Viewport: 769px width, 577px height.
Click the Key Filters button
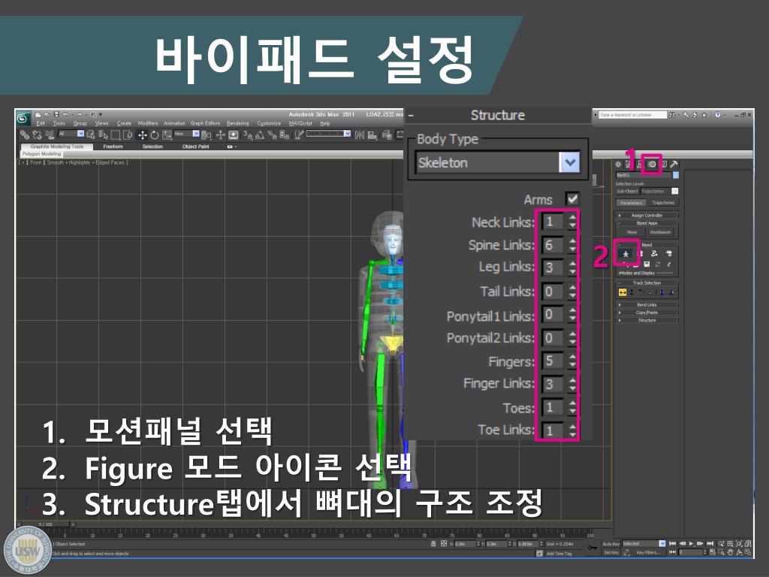(647, 552)
